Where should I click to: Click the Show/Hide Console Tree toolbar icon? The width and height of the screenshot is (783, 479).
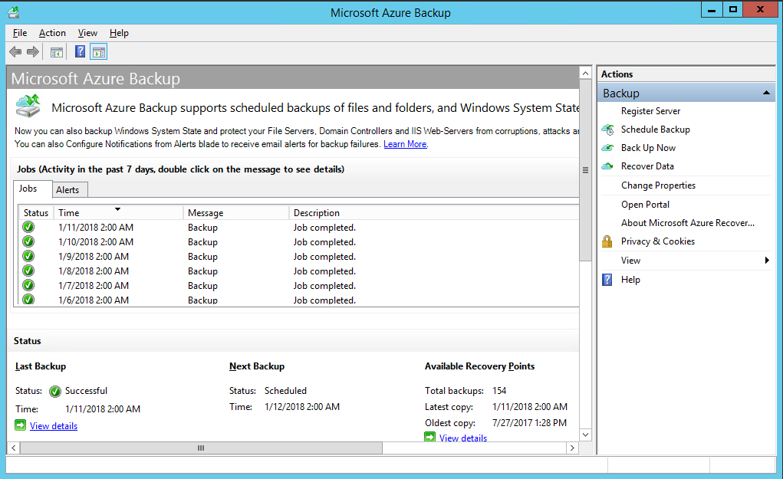click(56, 52)
